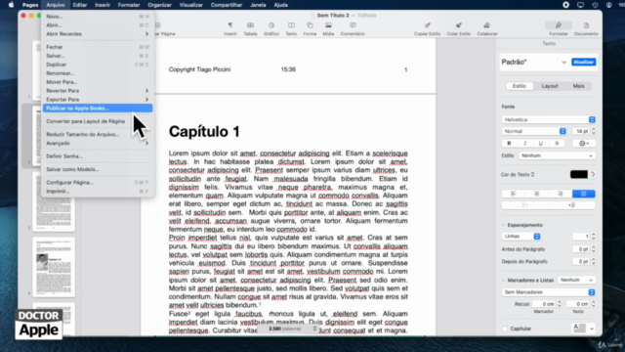Open Normal font weight dropdown
625x352 pixels.
point(534,131)
